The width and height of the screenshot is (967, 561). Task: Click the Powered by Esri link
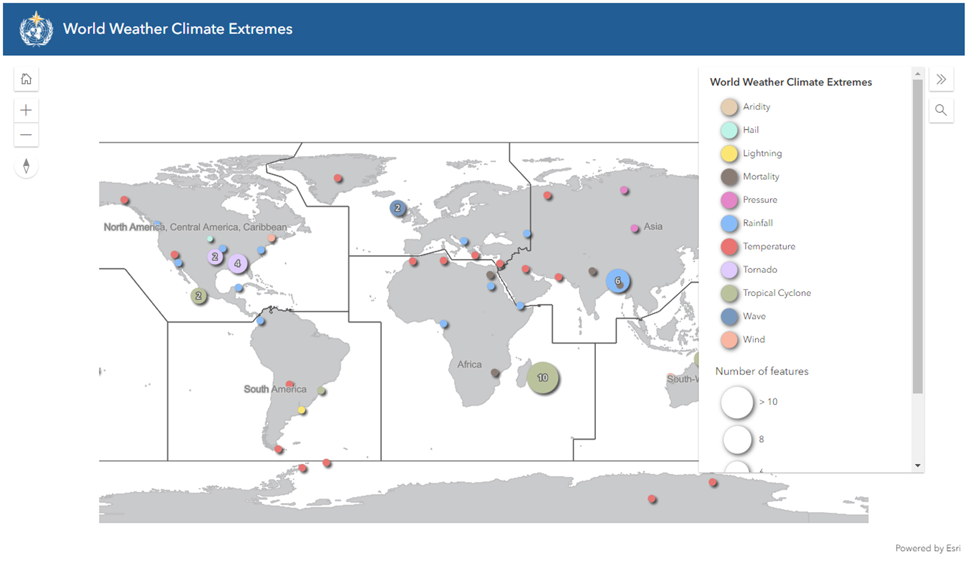[x=927, y=548]
